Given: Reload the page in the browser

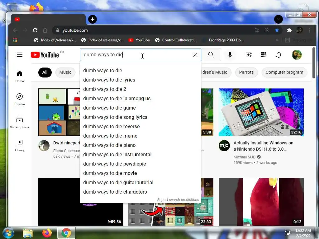Looking at the screenshot, I should coord(35,30).
